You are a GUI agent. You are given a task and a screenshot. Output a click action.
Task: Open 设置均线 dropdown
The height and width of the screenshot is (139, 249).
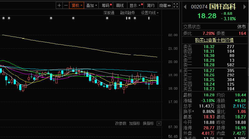(x=150, y=13)
